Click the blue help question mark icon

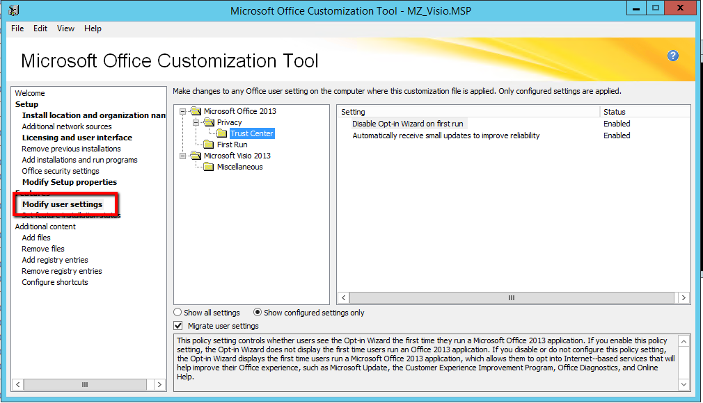click(673, 56)
